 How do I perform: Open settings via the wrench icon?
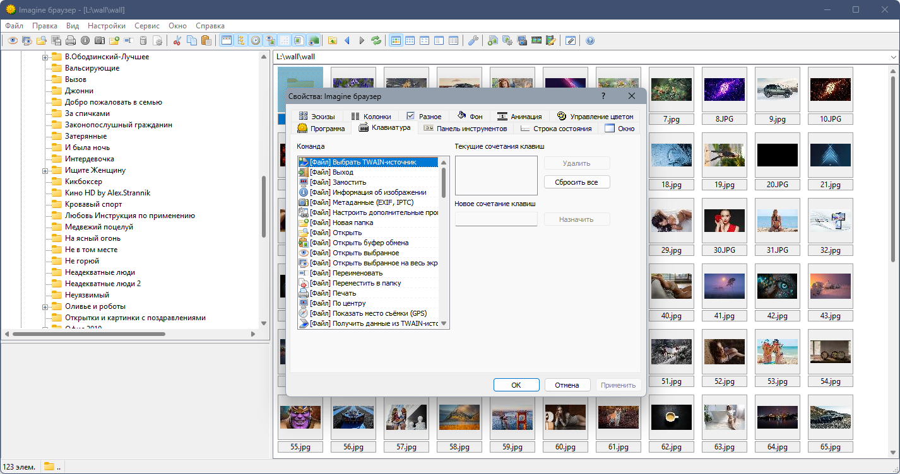[x=473, y=41]
